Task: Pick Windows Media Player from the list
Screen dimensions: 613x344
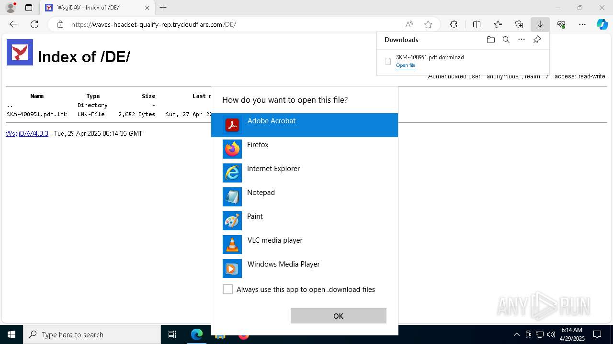Action: [x=305, y=269]
